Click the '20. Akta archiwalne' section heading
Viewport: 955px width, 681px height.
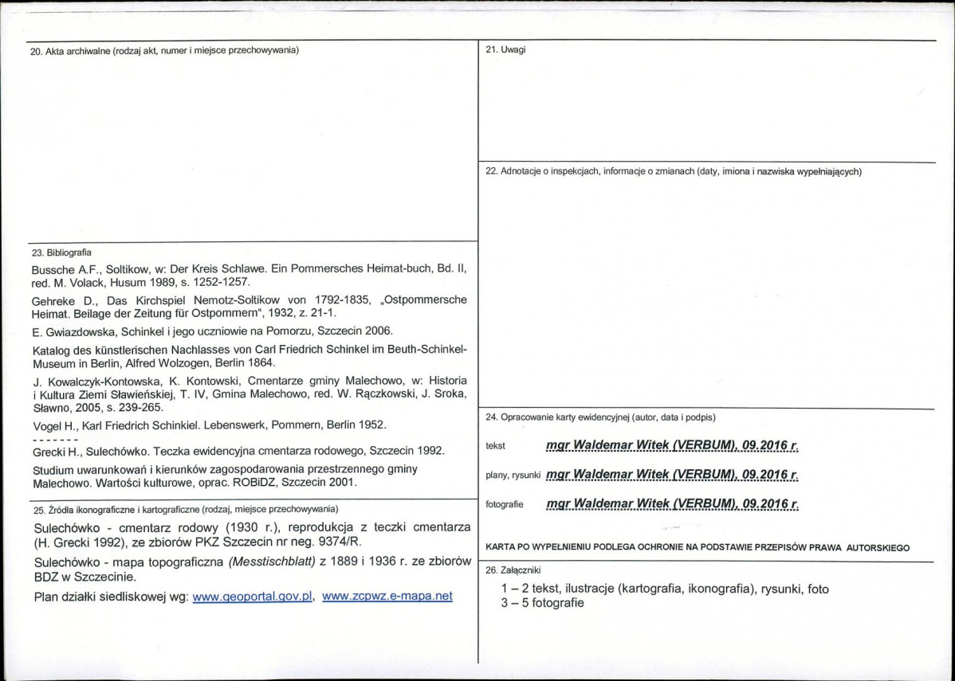coord(164,50)
